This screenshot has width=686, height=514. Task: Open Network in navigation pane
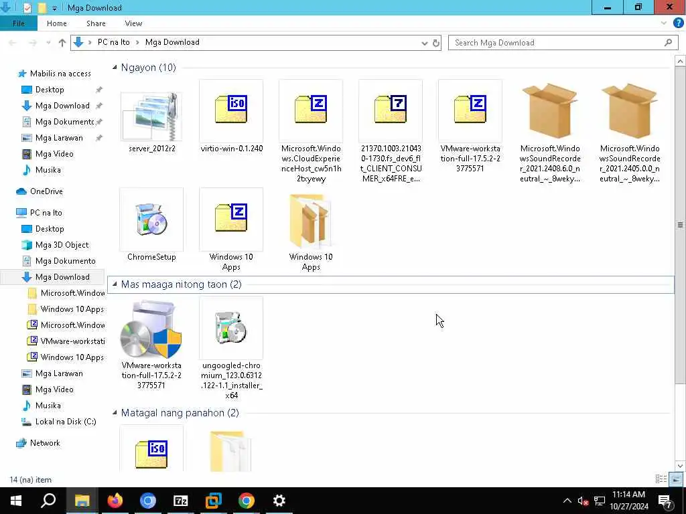[45, 443]
